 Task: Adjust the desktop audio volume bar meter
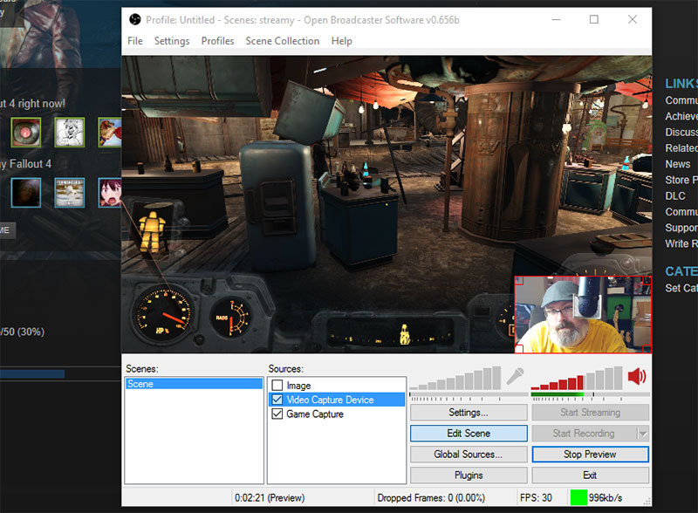pos(577,378)
